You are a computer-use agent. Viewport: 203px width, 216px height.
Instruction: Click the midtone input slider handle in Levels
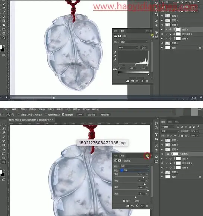(135, 65)
